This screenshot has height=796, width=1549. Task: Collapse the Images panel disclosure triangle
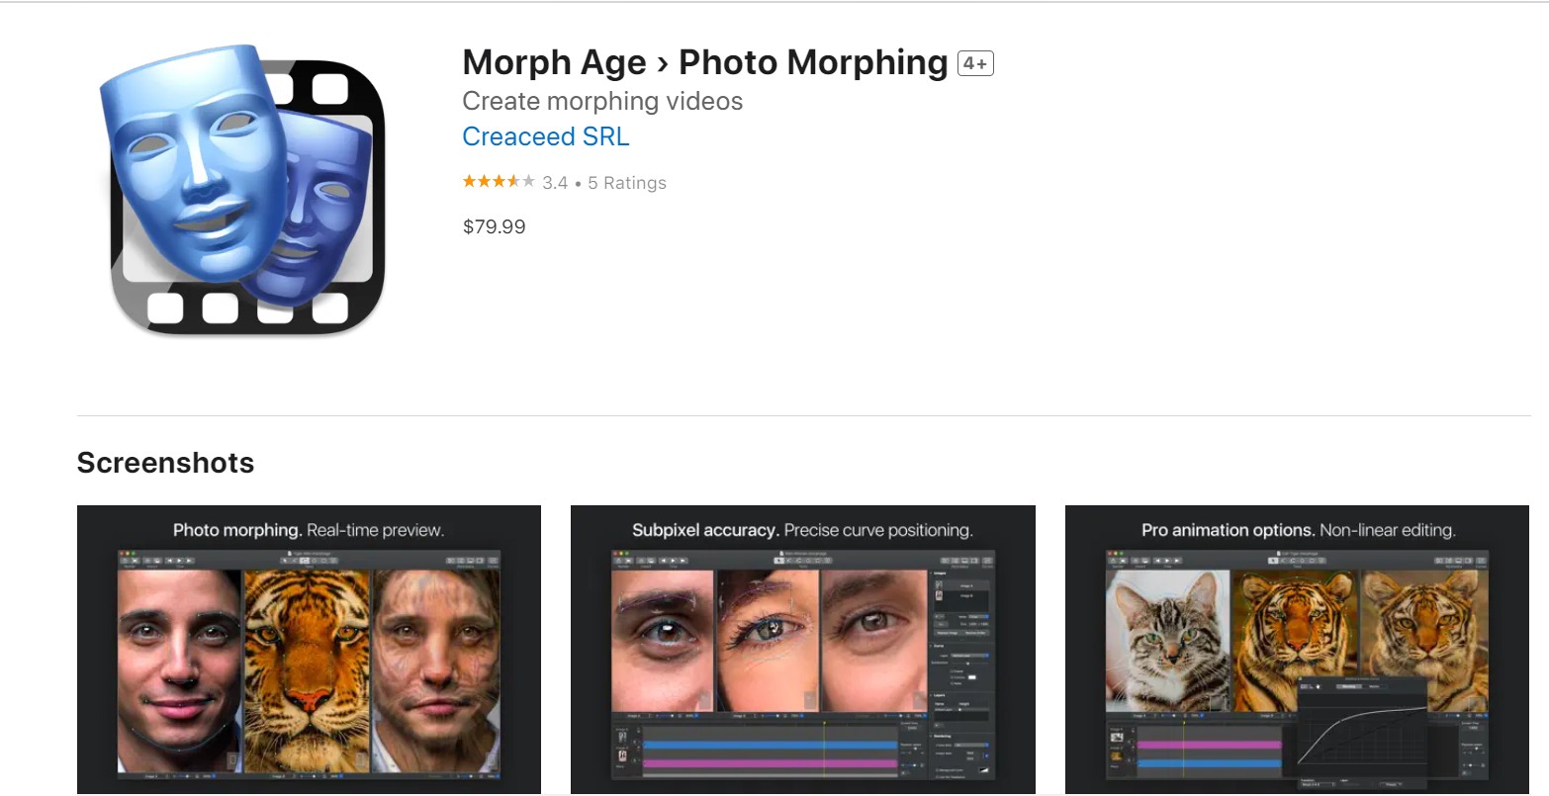[931, 573]
